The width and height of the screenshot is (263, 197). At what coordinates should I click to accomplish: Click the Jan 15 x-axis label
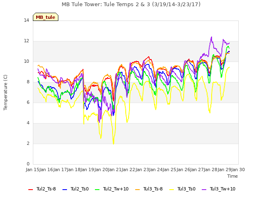32,170
